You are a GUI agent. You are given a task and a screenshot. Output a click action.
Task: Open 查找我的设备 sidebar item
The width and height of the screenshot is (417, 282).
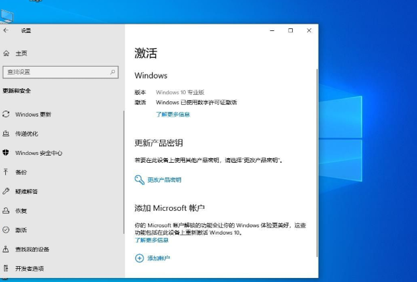coord(32,249)
